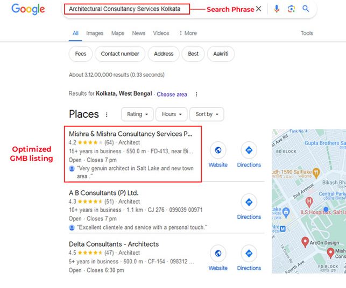Select the Contact number suggestion chip
Viewport: 346px width, 288px height.
coord(120,54)
